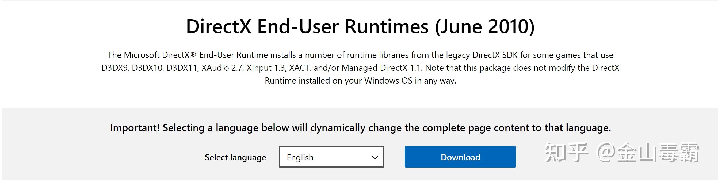Click the word 'Important!' in the notice

pos(135,128)
